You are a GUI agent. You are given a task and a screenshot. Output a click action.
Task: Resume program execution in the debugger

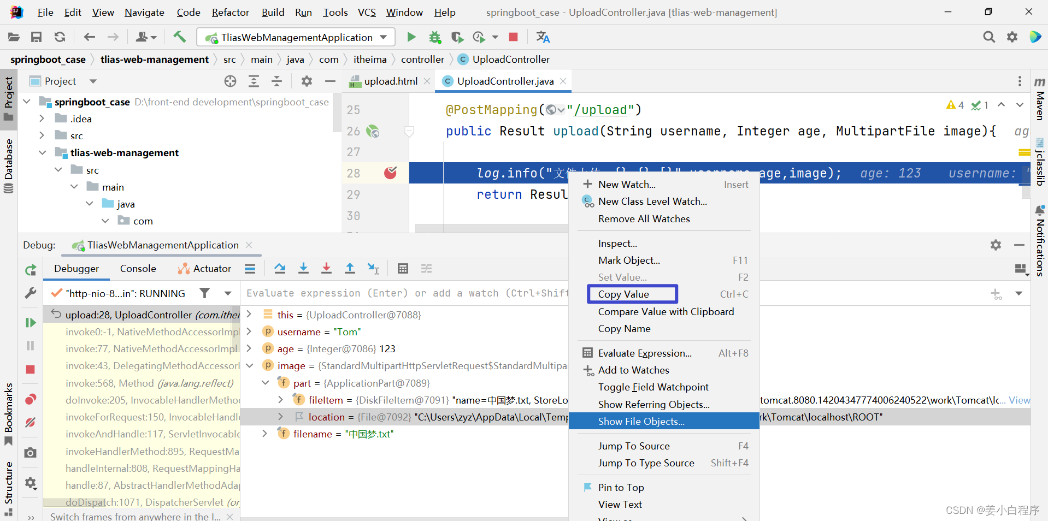(30, 322)
